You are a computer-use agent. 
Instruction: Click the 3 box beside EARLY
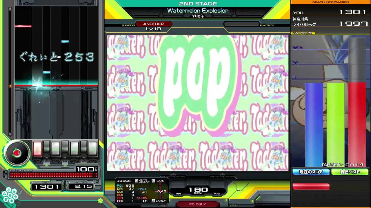[x=153, y=201]
